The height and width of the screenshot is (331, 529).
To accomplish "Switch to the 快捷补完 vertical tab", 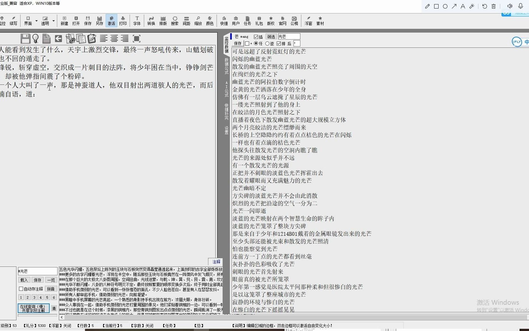I will coord(227,111).
